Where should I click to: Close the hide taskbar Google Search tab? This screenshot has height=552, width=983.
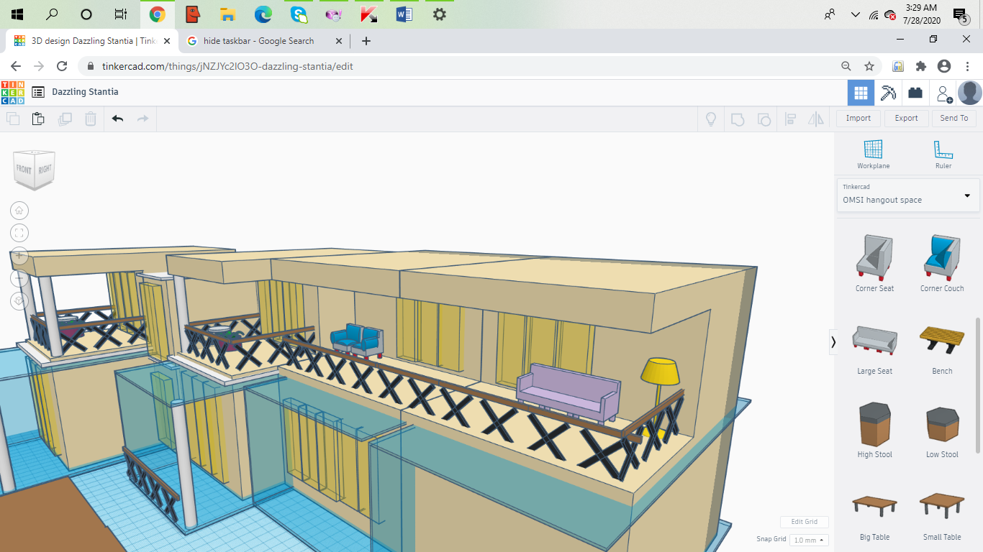338,41
